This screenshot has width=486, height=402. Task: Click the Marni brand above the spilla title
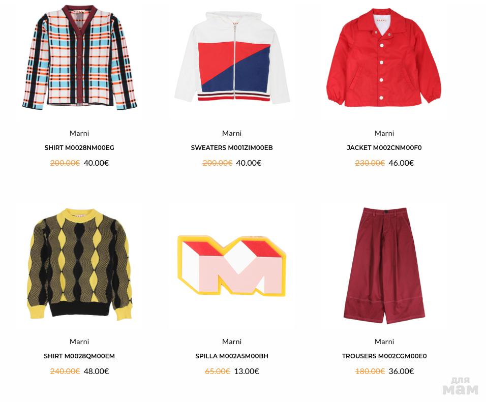[x=232, y=342]
